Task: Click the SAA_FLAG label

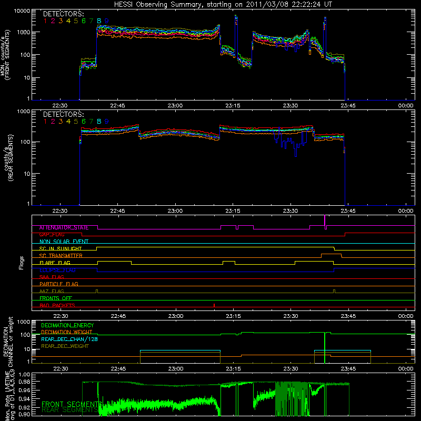Action: coord(52,277)
